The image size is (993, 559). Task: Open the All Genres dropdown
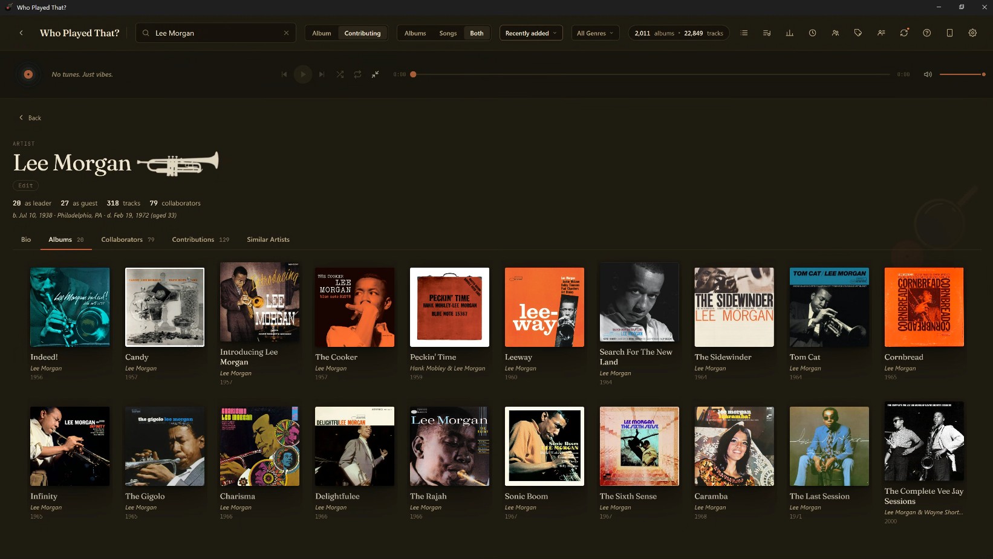coord(595,33)
